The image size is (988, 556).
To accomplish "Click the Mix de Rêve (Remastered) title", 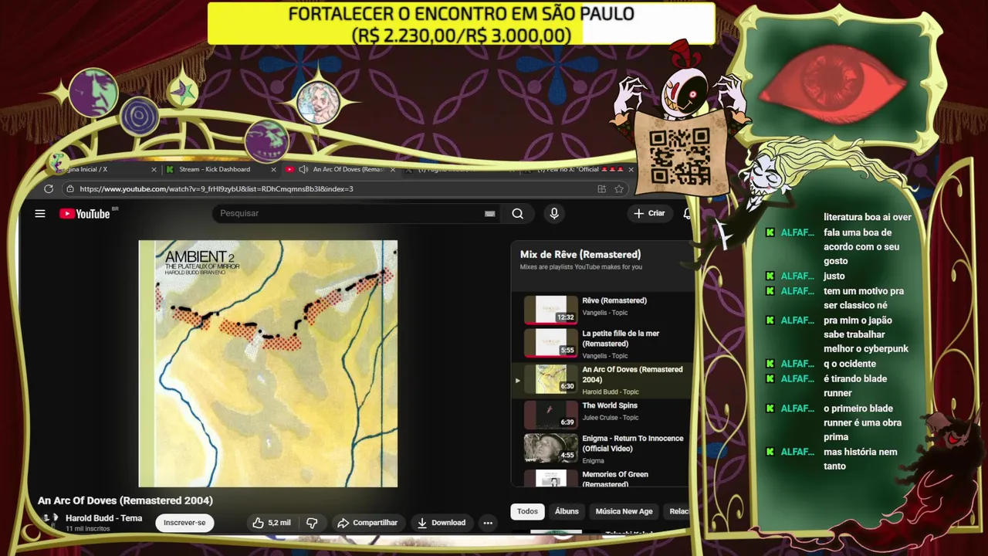I will pyautogui.click(x=580, y=254).
